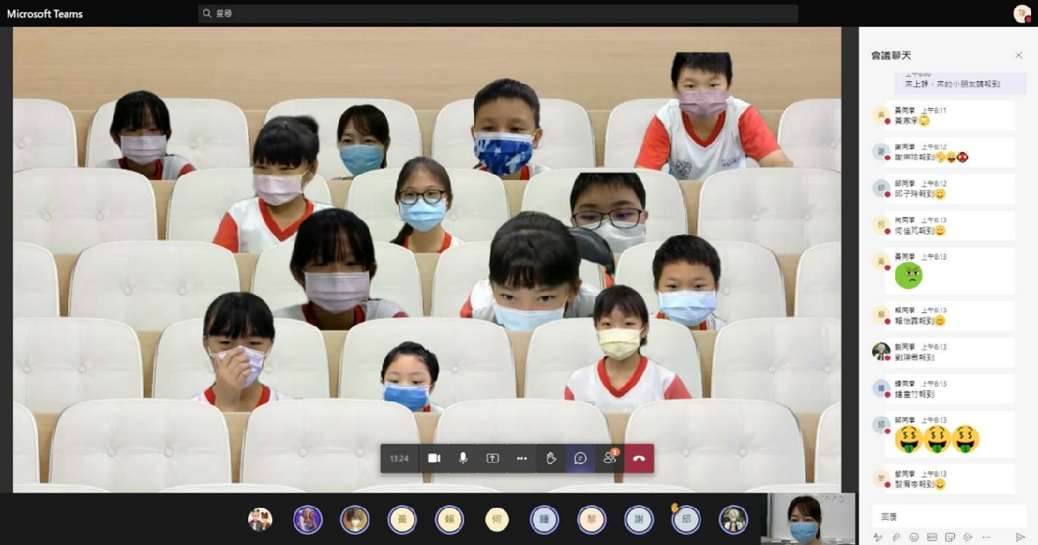
Task: Open more actions ellipsis in meeting toolbar
Action: click(x=522, y=458)
